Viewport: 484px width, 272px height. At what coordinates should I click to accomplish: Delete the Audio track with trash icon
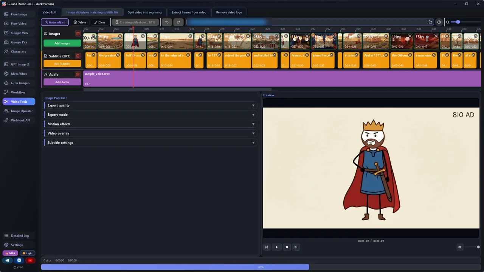click(78, 74)
